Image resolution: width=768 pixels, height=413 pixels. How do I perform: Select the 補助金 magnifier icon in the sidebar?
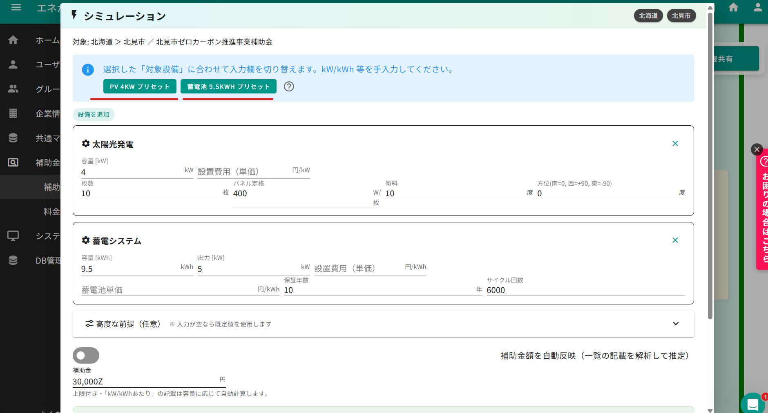point(13,162)
